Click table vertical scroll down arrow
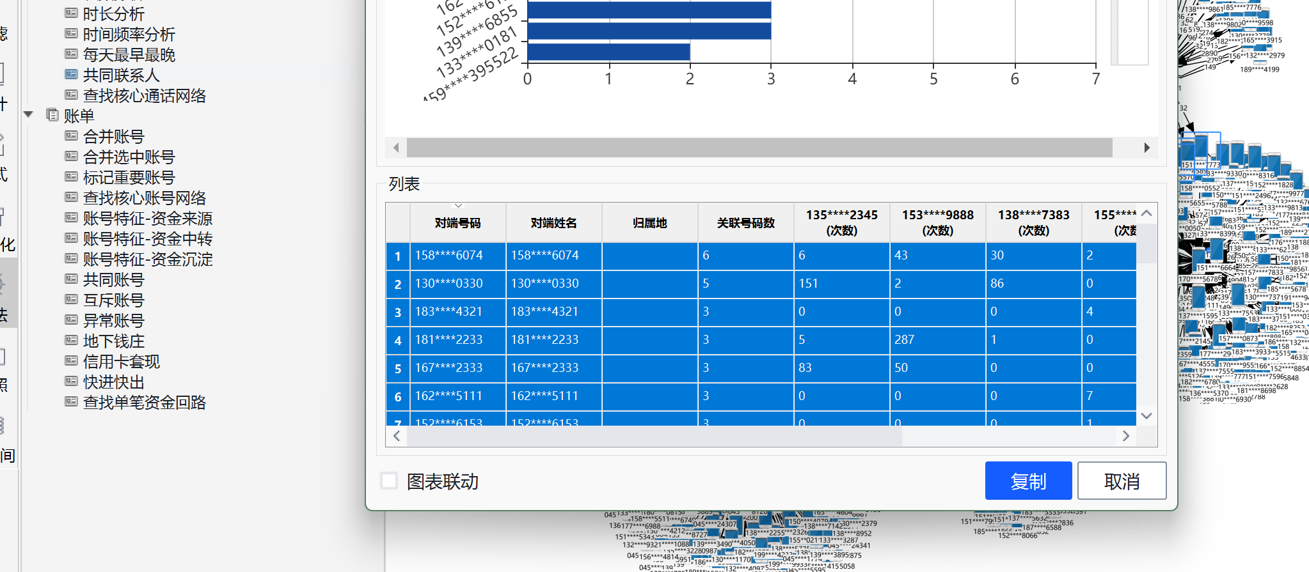This screenshot has width=1309, height=572. pyautogui.click(x=1146, y=416)
